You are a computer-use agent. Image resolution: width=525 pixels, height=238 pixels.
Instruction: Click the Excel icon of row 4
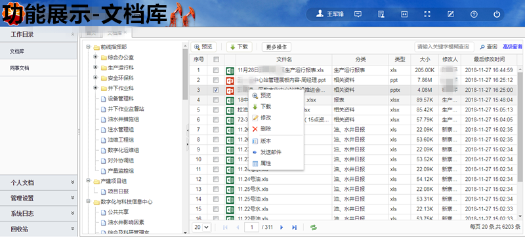pyautogui.click(x=230, y=100)
